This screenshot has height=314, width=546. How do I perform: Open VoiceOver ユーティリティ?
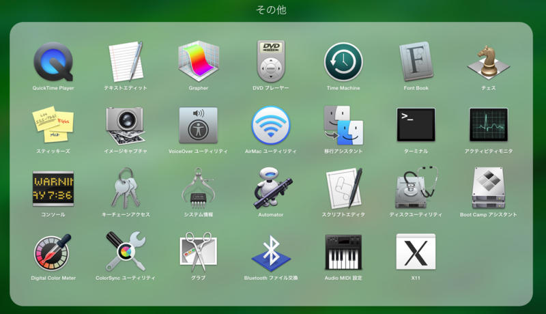tap(199, 125)
